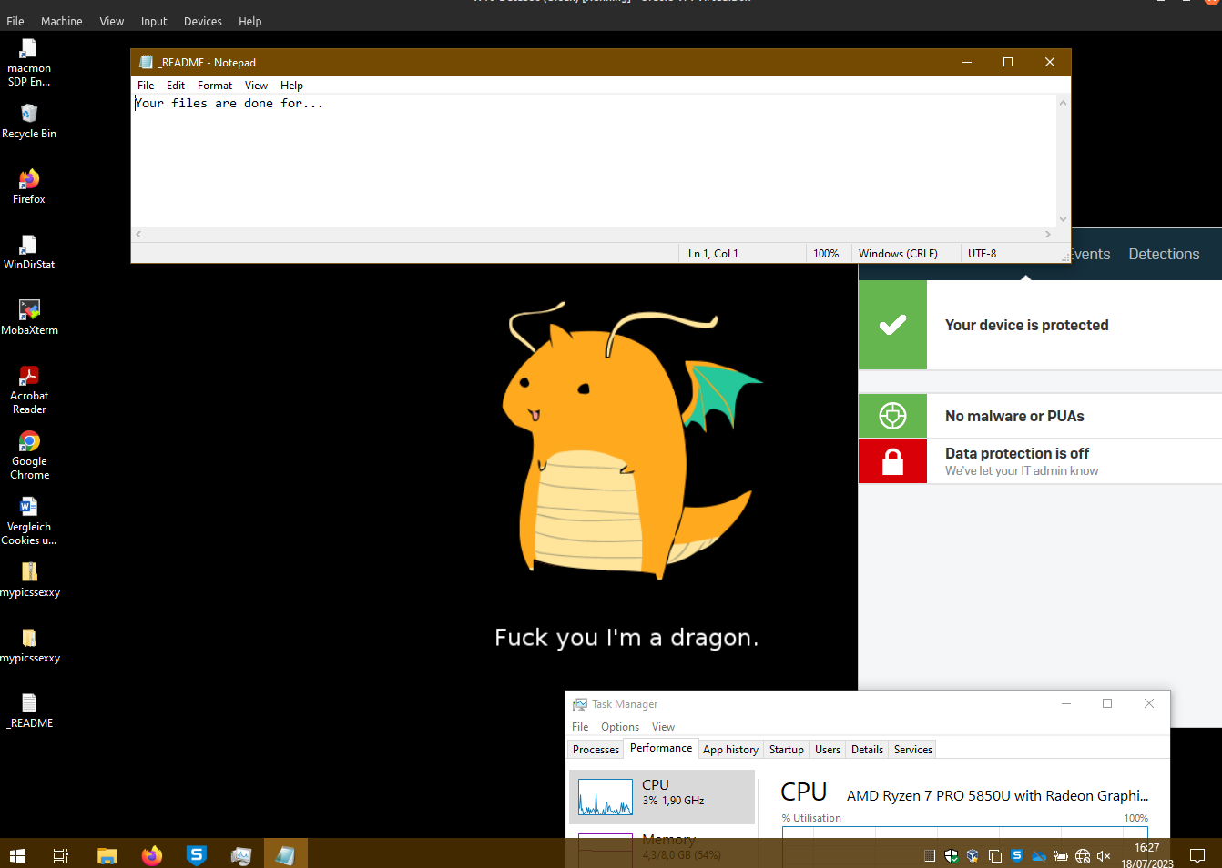Viewport: 1222px width, 868px height.
Task: Open VirtualBox Help menu
Action: click(250, 21)
